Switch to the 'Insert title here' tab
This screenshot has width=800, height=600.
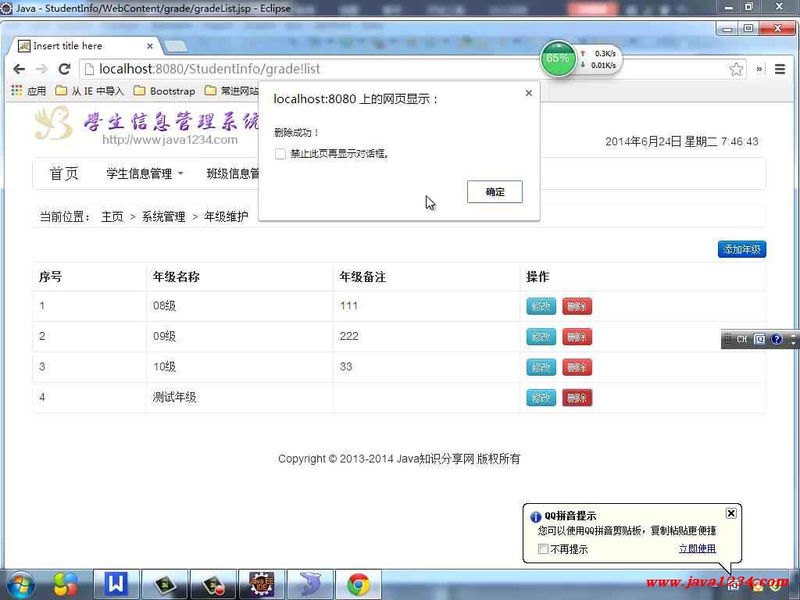coord(78,46)
